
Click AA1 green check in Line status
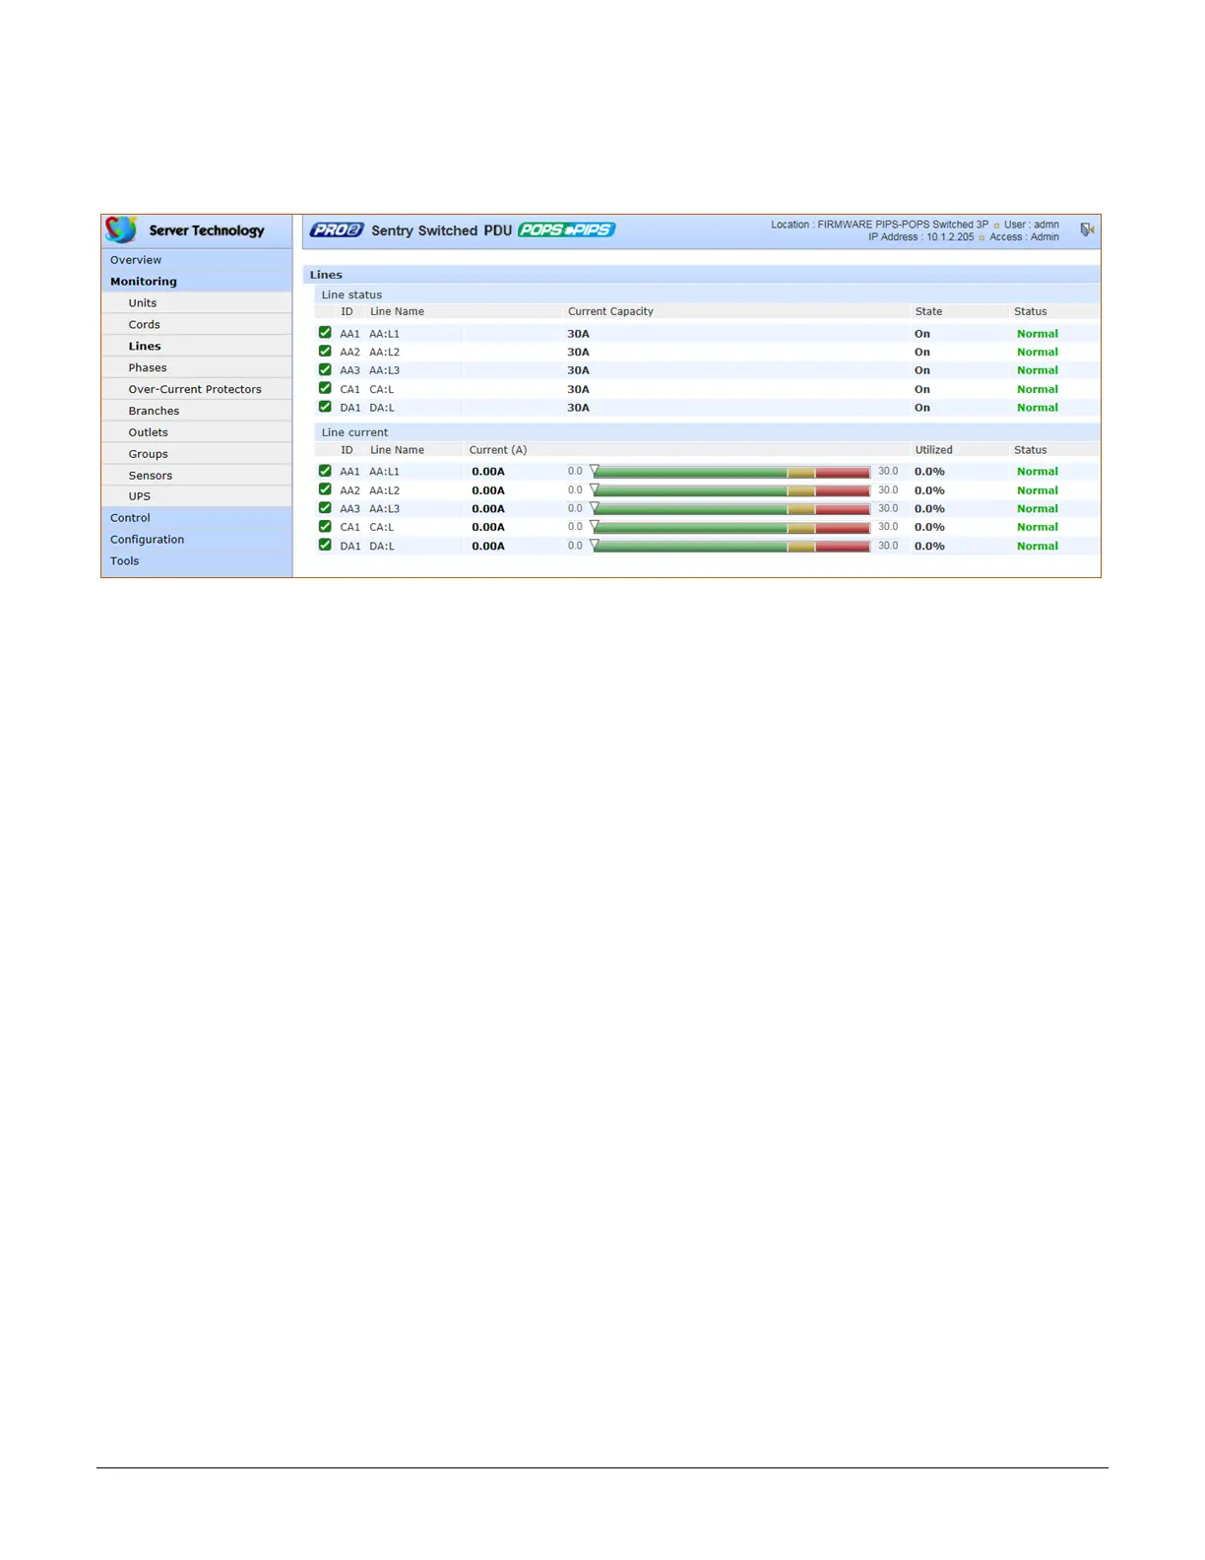[x=325, y=333]
